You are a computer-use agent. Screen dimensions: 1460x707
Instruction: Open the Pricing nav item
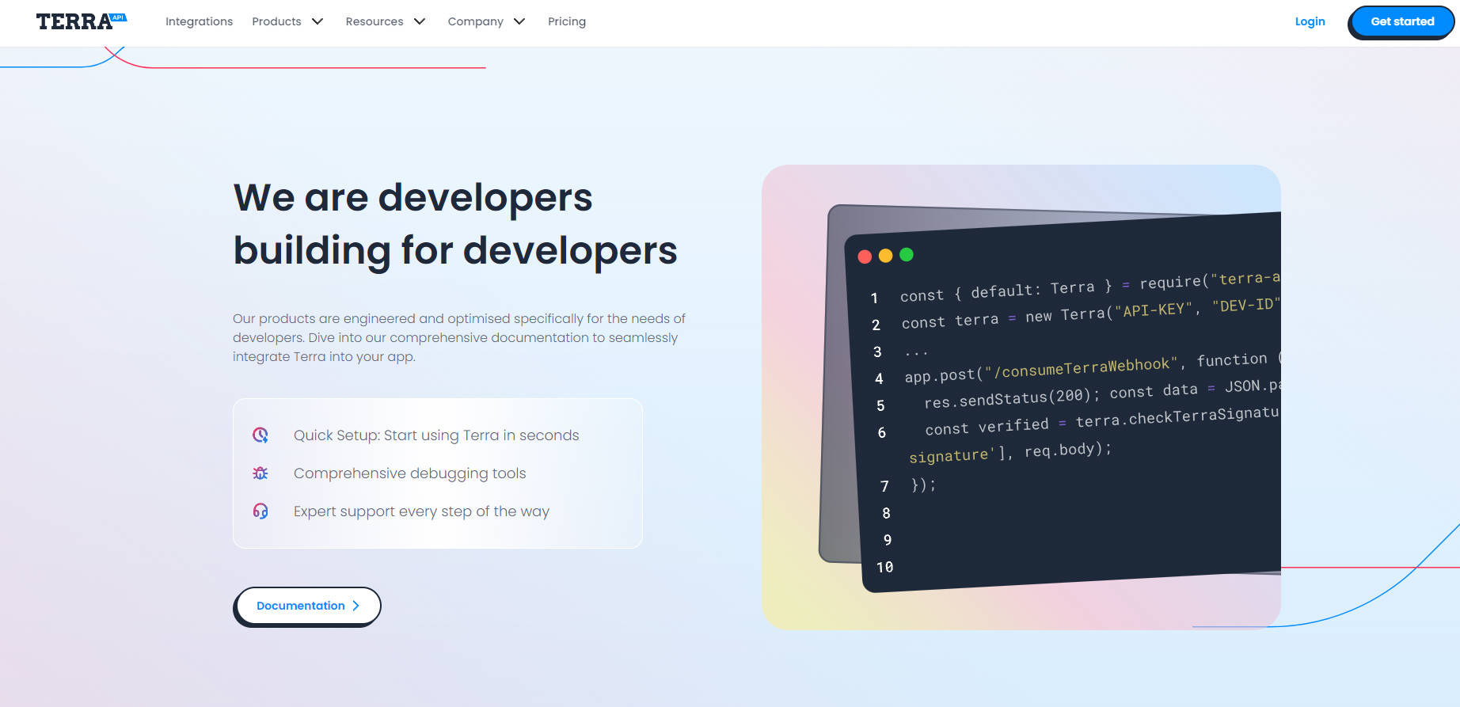point(567,21)
